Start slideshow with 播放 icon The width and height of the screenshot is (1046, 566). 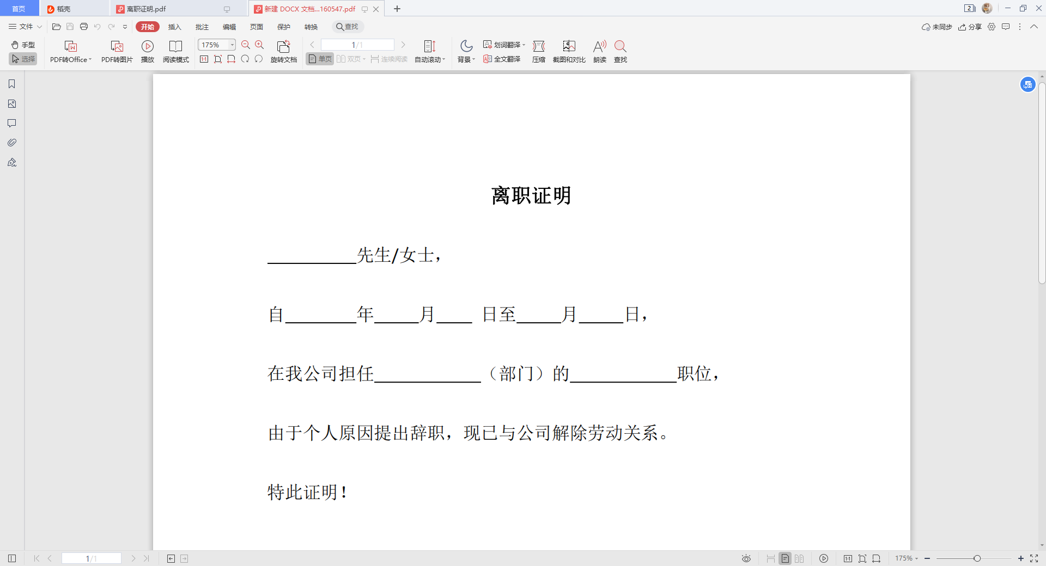pos(147,46)
